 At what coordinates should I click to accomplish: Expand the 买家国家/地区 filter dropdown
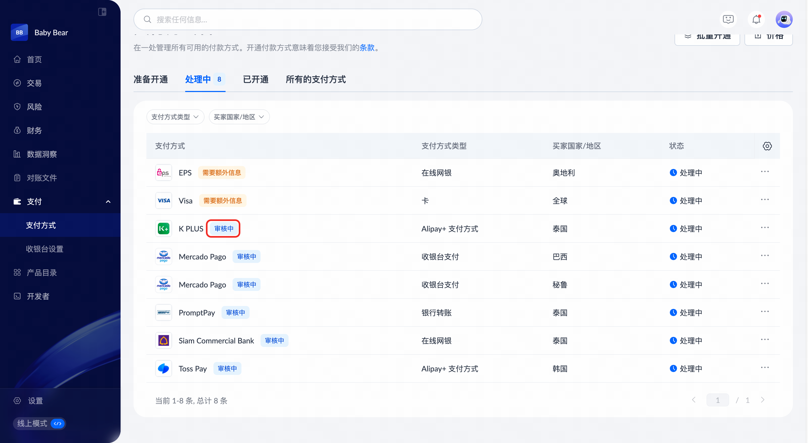pyautogui.click(x=239, y=117)
